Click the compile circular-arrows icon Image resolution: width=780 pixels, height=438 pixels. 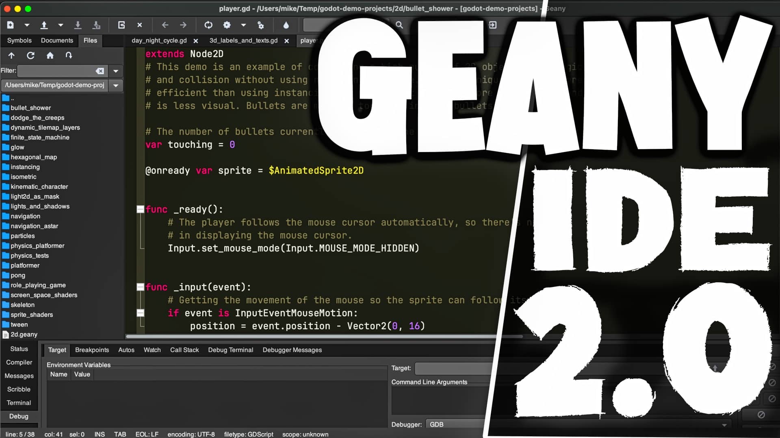click(x=208, y=25)
